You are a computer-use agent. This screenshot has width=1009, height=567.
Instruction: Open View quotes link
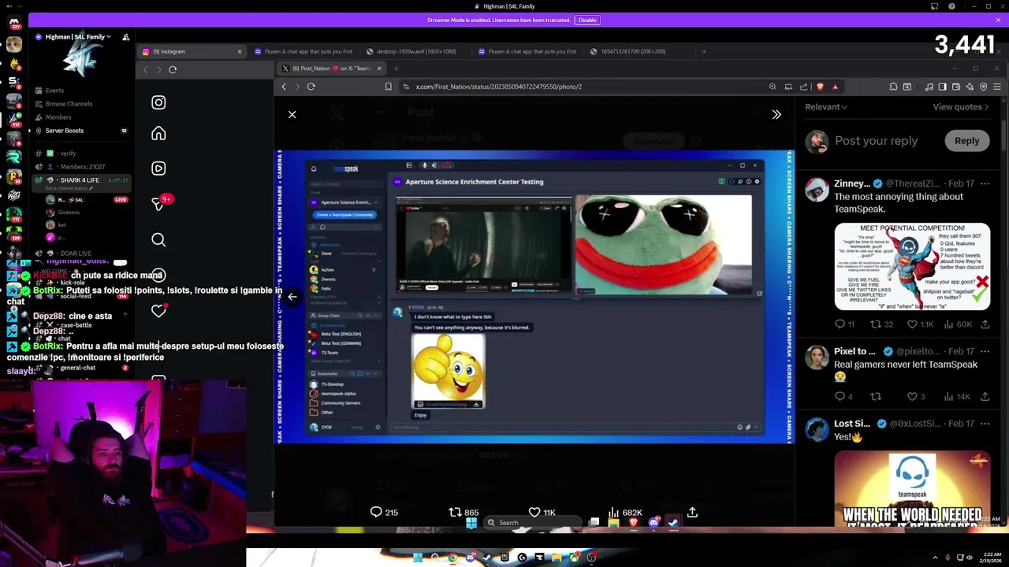(961, 107)
